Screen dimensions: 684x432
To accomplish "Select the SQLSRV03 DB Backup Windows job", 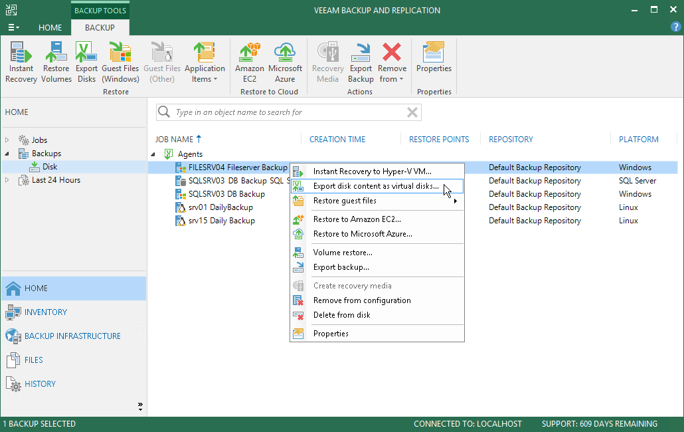I will click(x=226, y=194).
